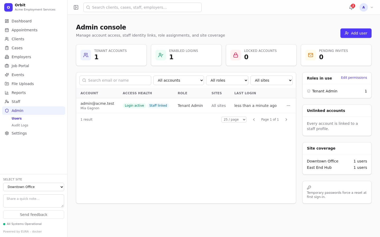380x237 pixels.
Task: Click the Add user button
Action: tap(356, 33)
